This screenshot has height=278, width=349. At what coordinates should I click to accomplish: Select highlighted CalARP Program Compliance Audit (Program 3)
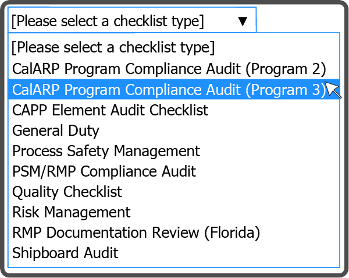(x=169, y=89)
